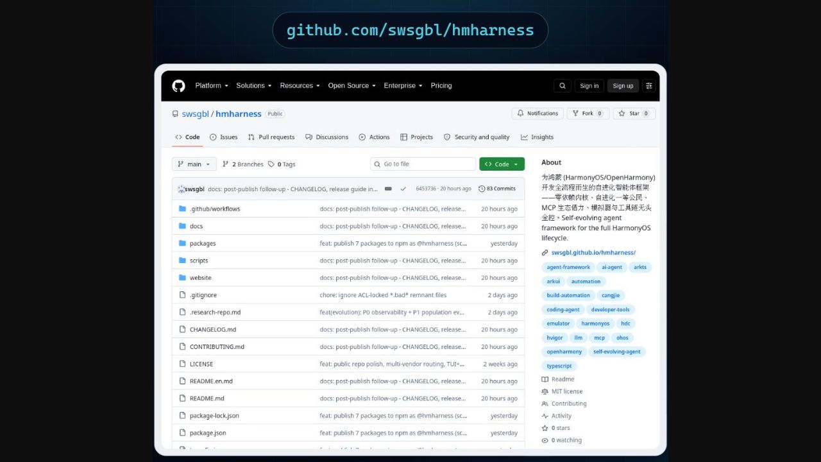Click the green check status icon
Viewport: 821px width, 462px height.
pyautogui.click(x=403, y=189)
